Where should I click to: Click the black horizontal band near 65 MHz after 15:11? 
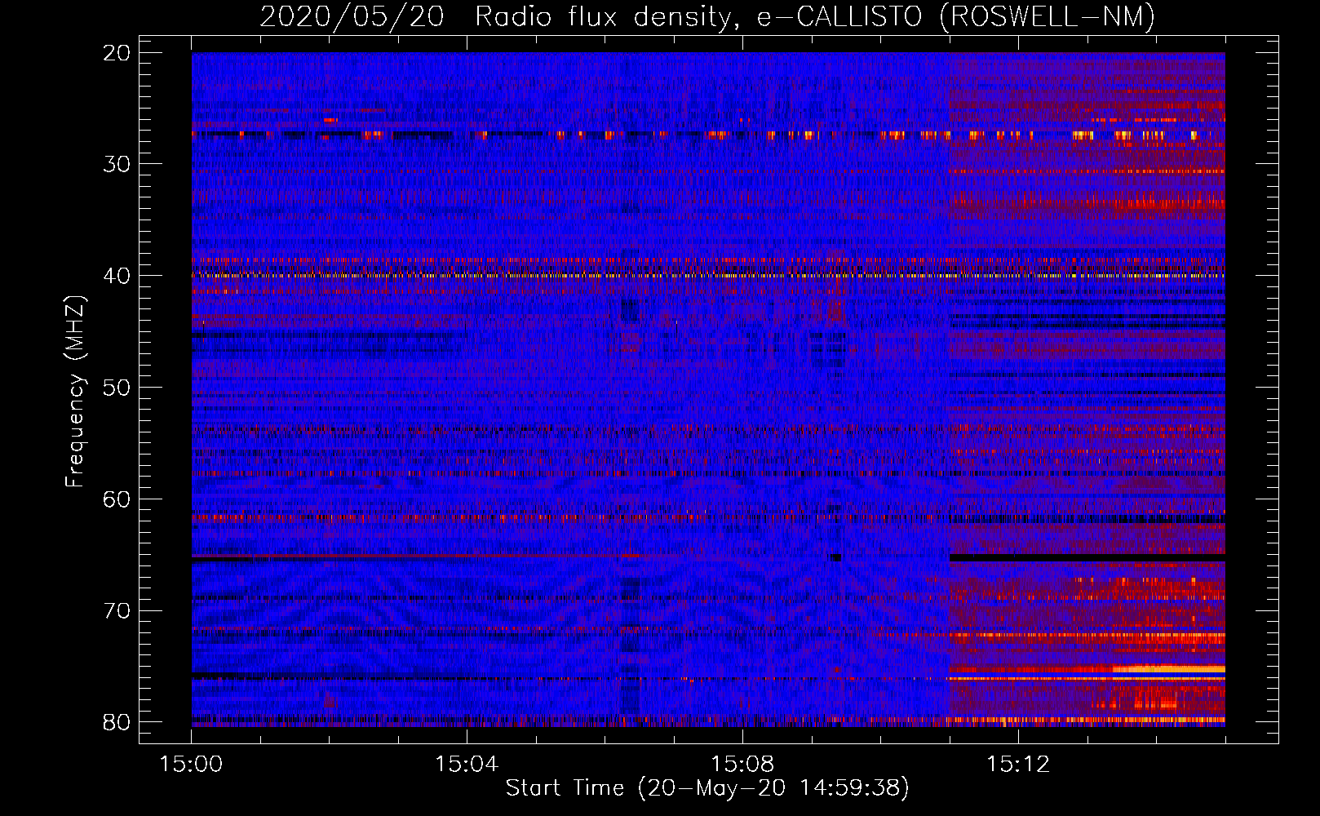pos(1087,558)
